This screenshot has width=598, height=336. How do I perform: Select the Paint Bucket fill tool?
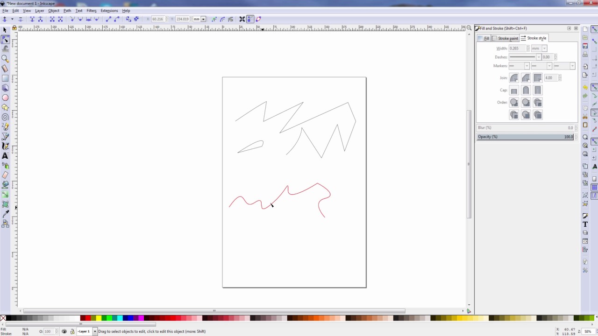5,185
